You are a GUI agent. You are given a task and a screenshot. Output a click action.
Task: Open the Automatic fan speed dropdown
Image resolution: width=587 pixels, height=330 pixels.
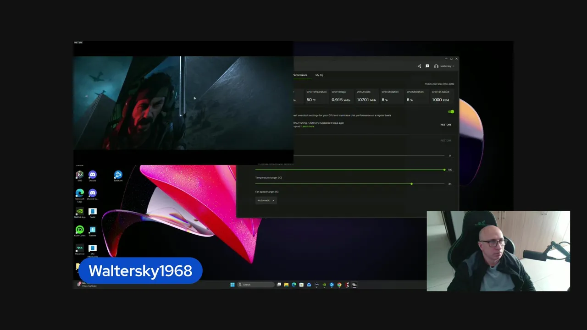click(266, 200)
